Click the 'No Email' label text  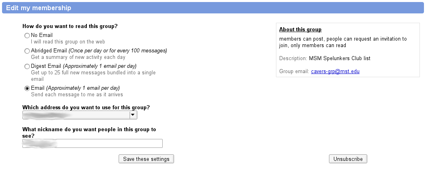click(x=42, y=35)
